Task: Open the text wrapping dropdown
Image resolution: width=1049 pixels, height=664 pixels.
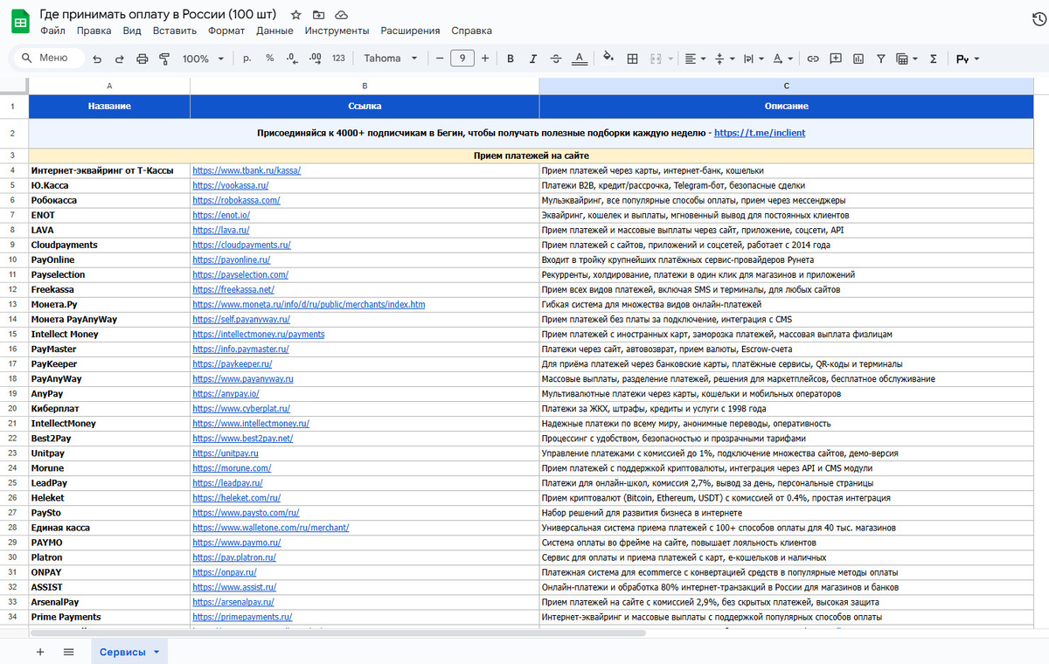Action: point(753,59)
